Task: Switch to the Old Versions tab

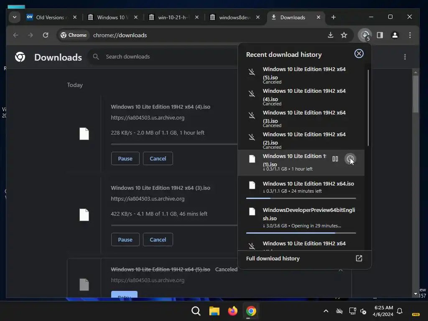Action: point(52,18)
